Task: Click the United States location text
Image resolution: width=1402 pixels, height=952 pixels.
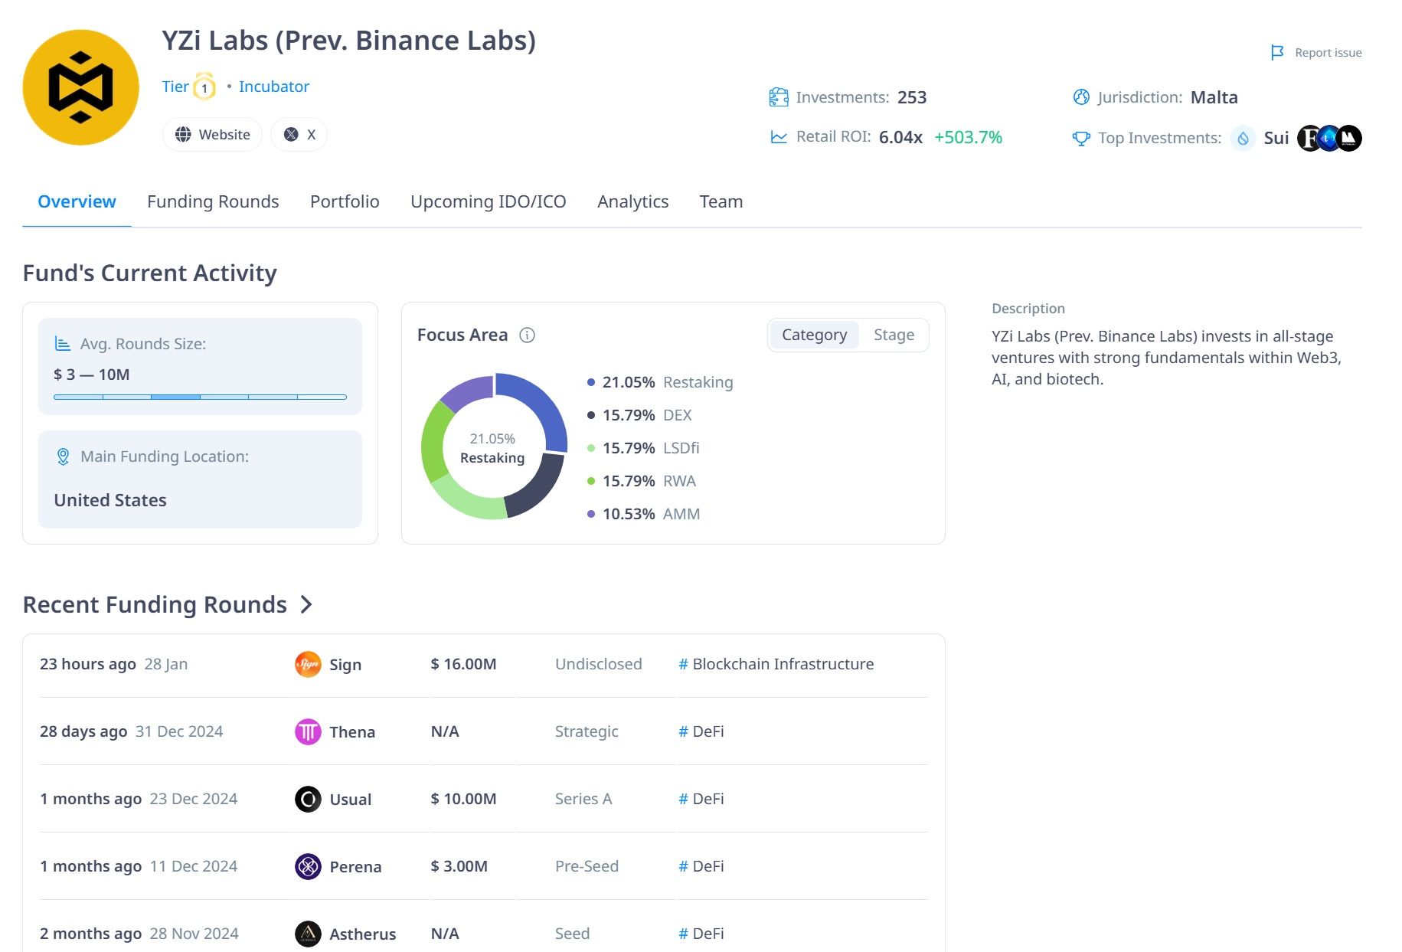Action: click(110, 500)
